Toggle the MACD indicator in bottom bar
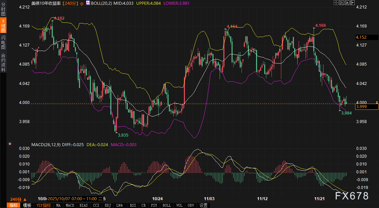This screenshot has height=208, width=379. pos(70,205)
